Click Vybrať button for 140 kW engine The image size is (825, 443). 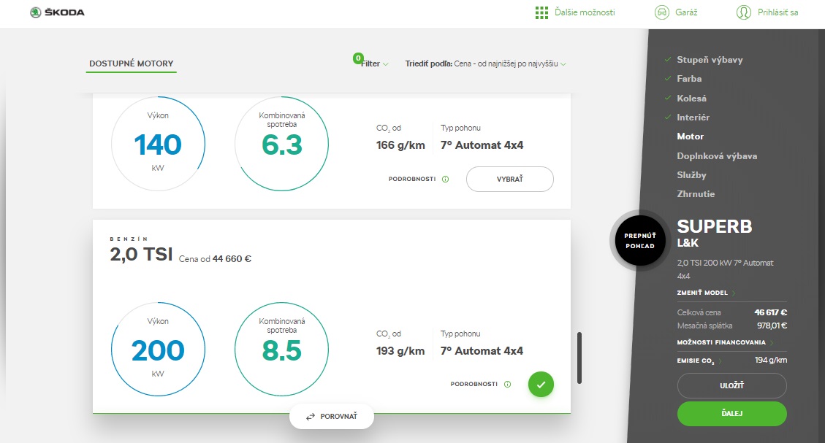(x=510, y=180)
